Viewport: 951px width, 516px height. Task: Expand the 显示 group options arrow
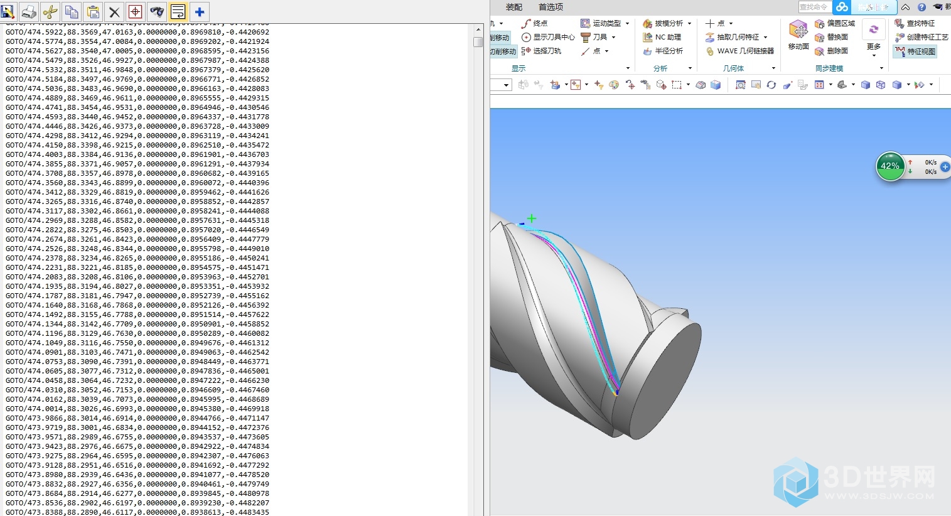point(628,68)
